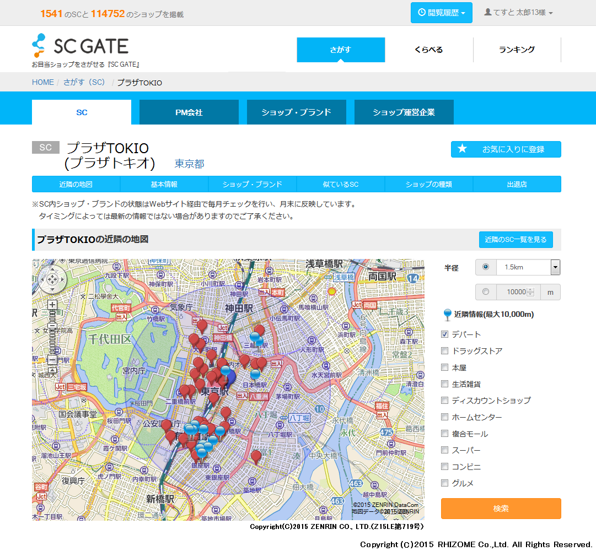Click the route 14 shield near 両国駅

point(413,278)
